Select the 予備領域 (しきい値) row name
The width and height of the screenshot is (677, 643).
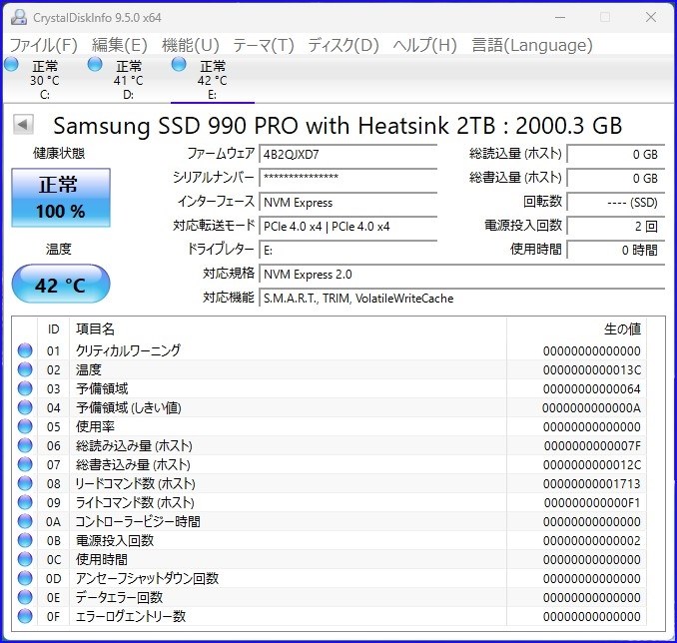(129, 407)
